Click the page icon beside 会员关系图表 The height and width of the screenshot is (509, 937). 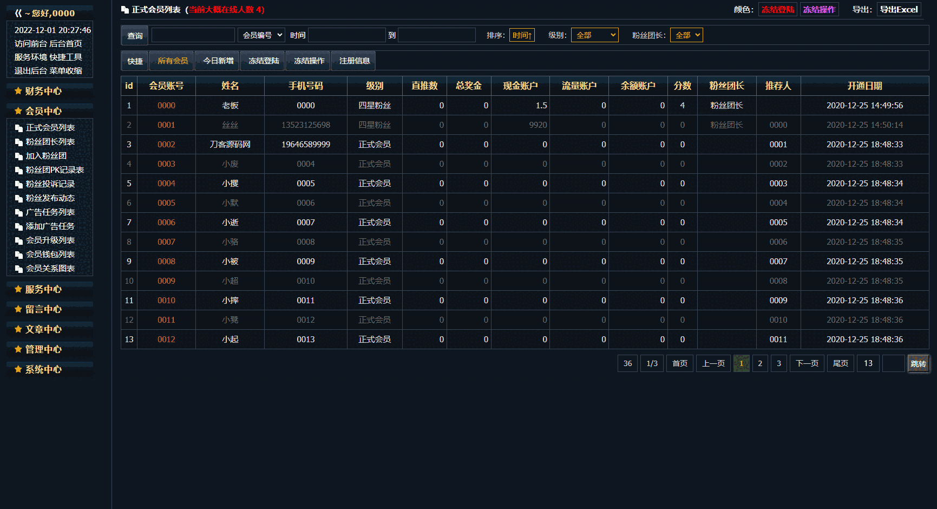pyautogui.click(x=19, y=269)
